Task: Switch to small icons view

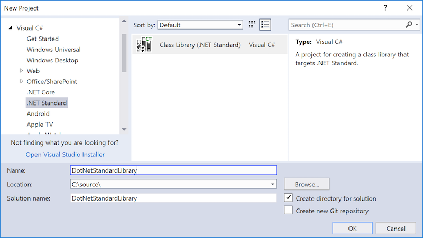Action: (252, 25)
